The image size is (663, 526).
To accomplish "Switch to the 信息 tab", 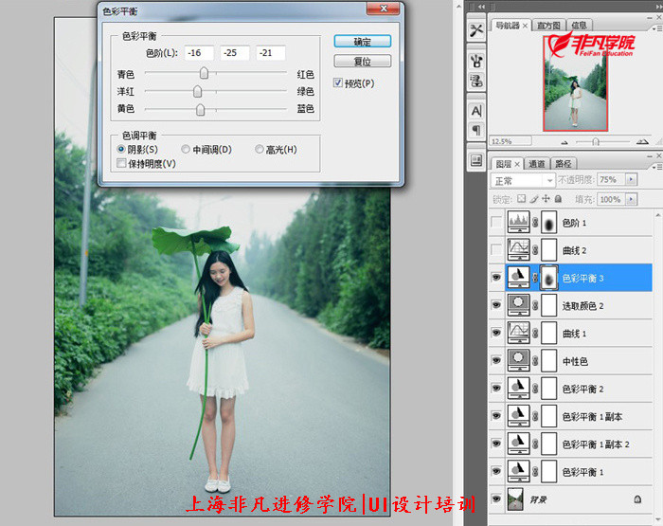I will (x=579, y=26).
